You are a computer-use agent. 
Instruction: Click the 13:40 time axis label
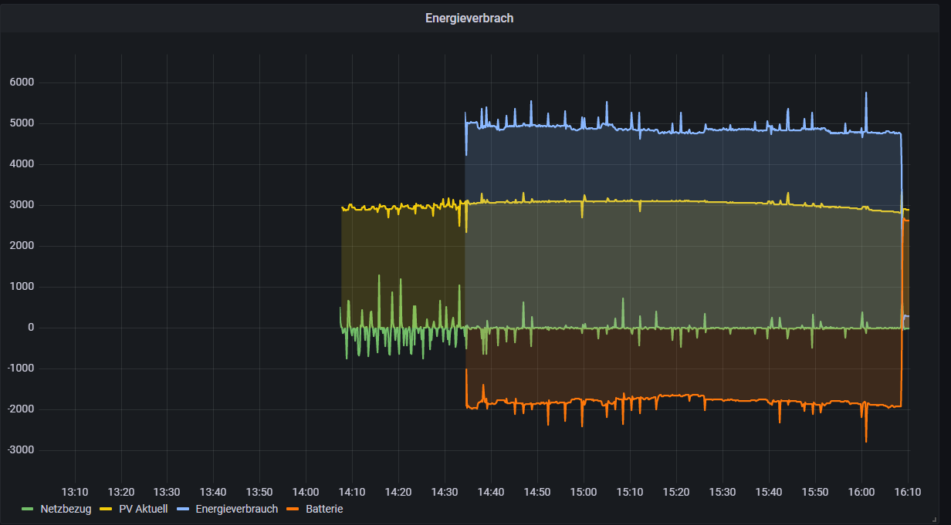(x=213, y=492)
